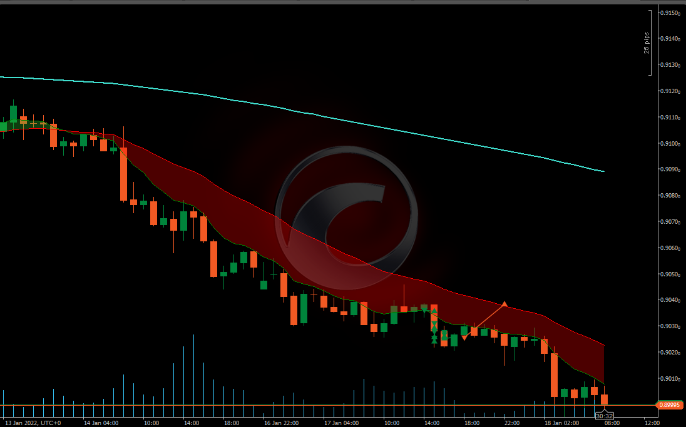Click the 0.9130 price axis value
The image size is (686, 427).
[x=670, y=65]
